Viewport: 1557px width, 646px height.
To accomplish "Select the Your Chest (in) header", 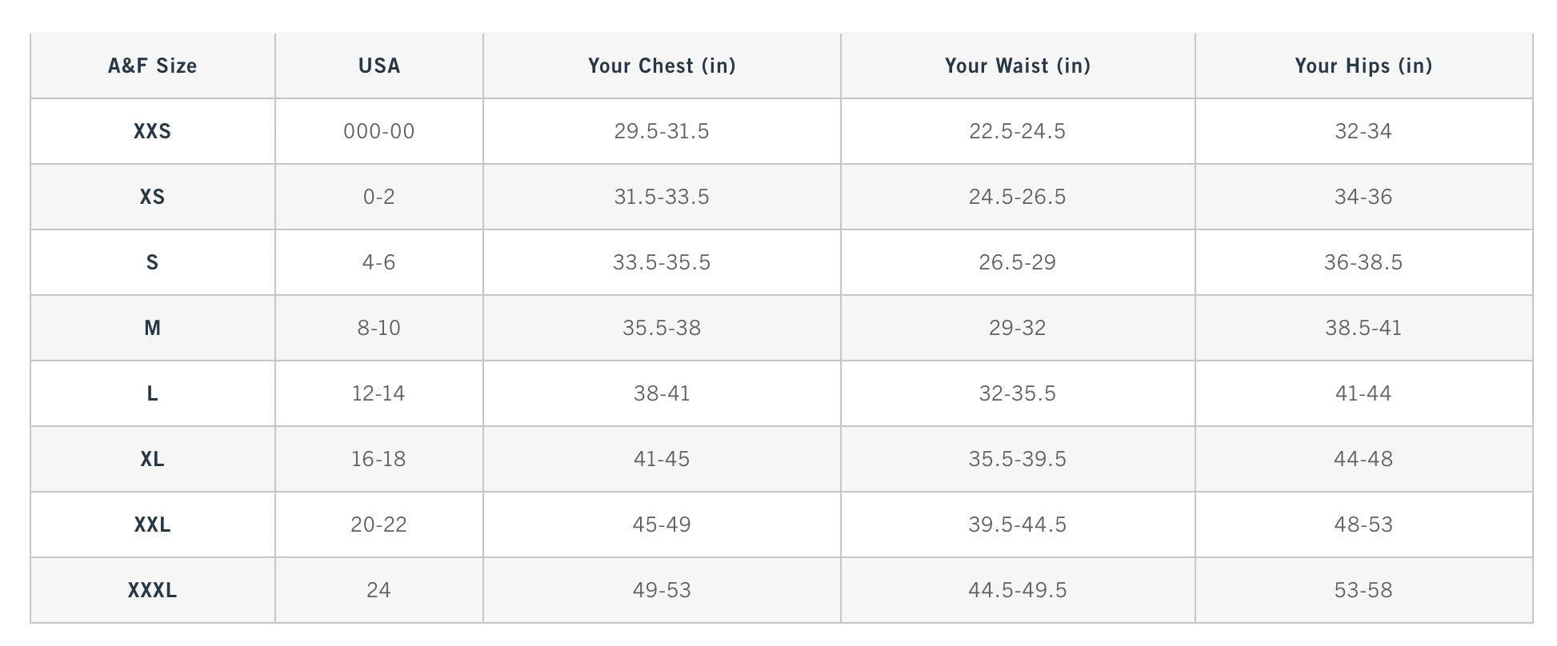I will [x=662, y=66].
